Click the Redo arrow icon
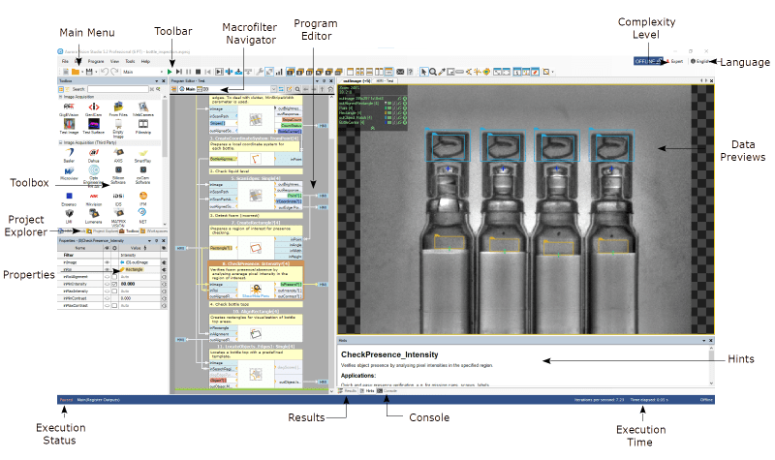Viewport: 775px width, 460px height. [x=113, y=72]
